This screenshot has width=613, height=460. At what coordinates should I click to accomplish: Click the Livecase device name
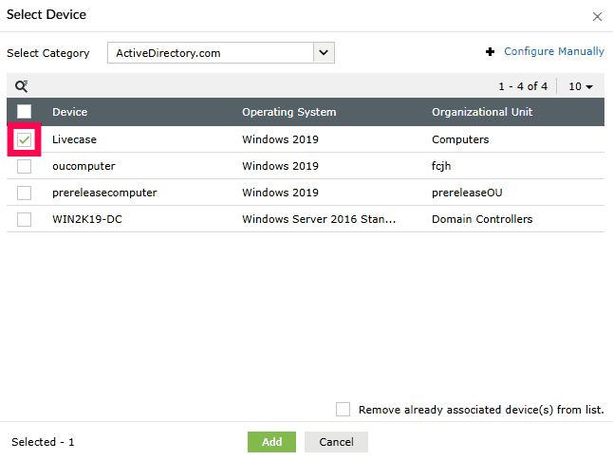point(75,139)
